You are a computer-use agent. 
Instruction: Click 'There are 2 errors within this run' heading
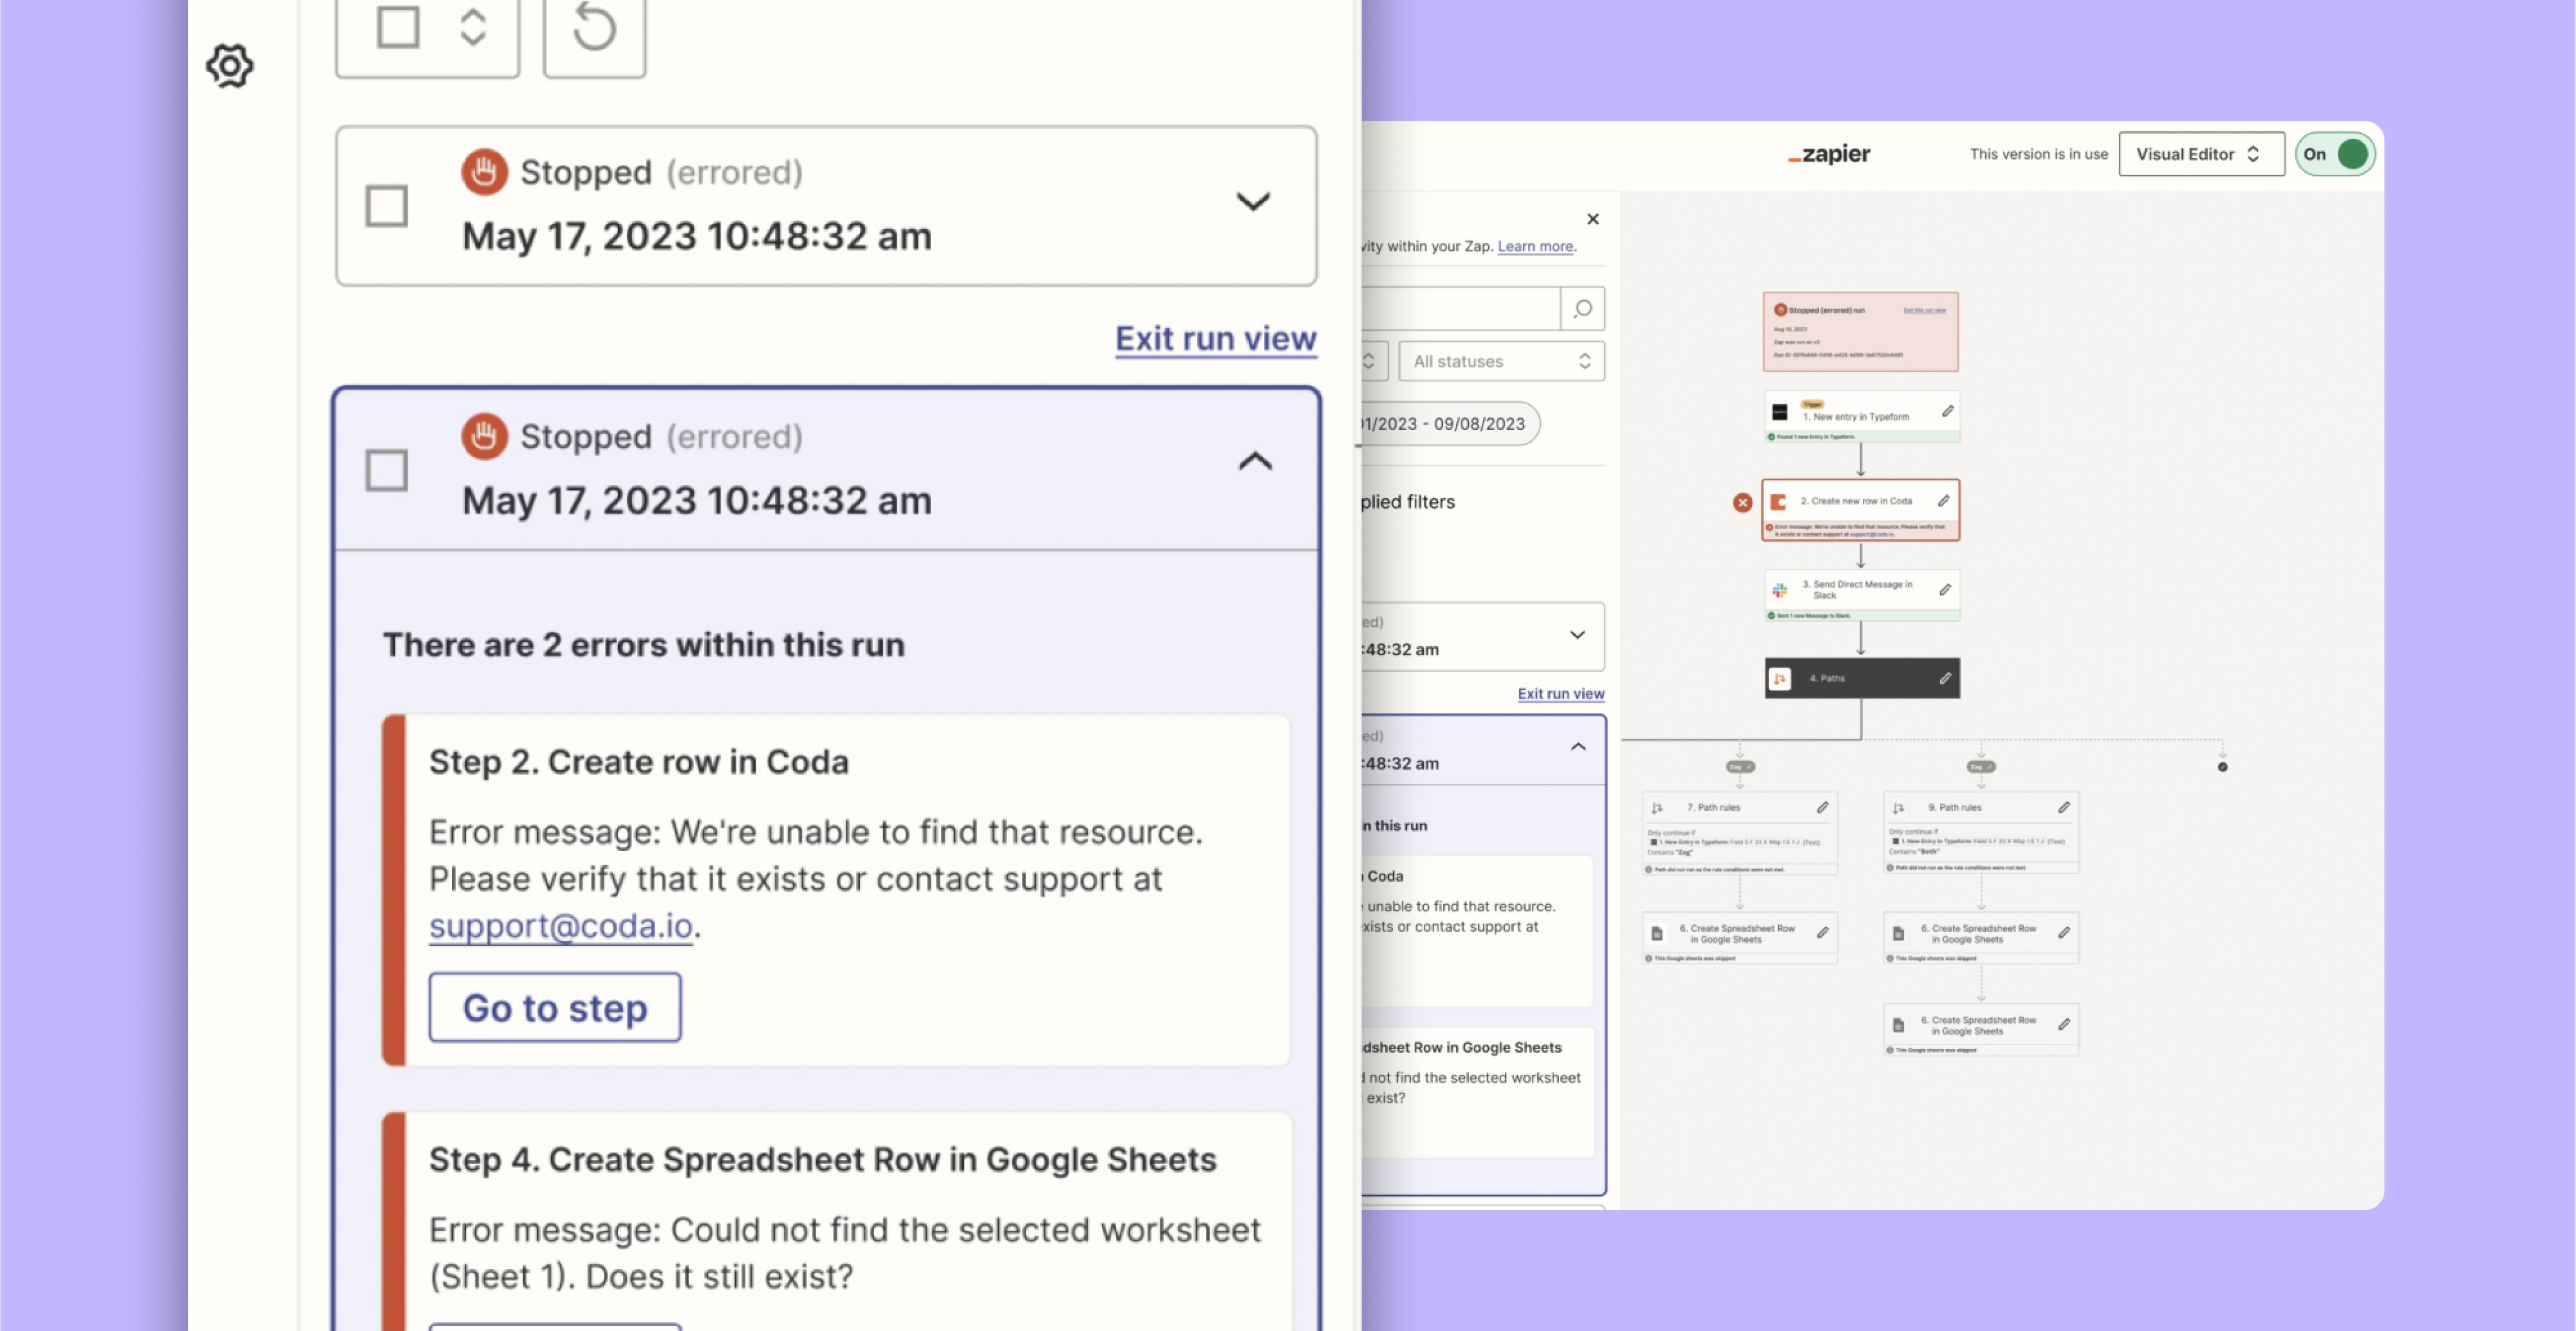[644, 645]
